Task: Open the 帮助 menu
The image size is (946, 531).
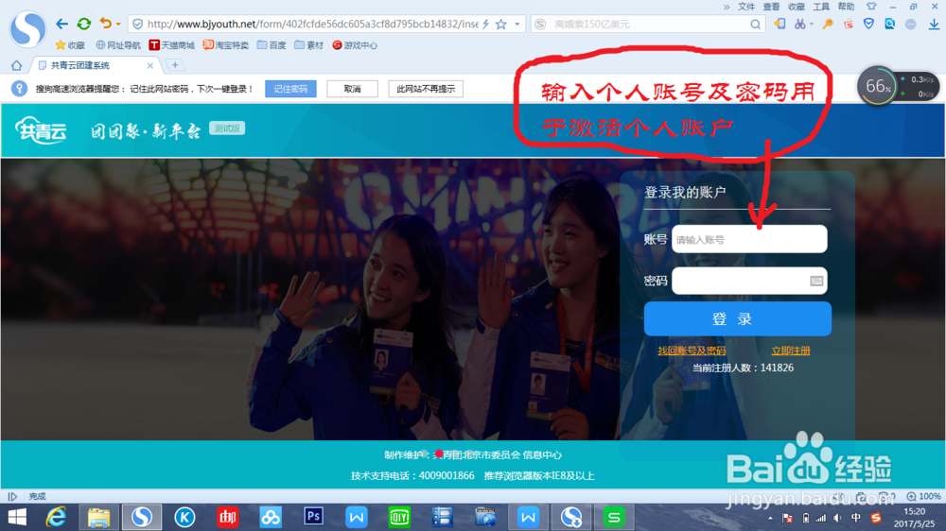Action: pos(846,7)
